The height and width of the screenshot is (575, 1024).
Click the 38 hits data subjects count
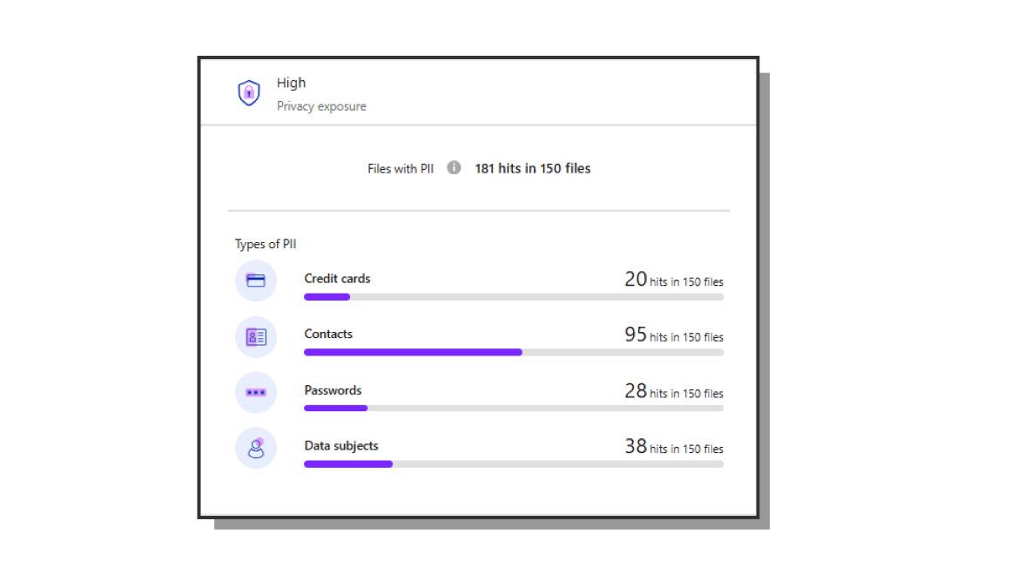[x=673, y=448]
